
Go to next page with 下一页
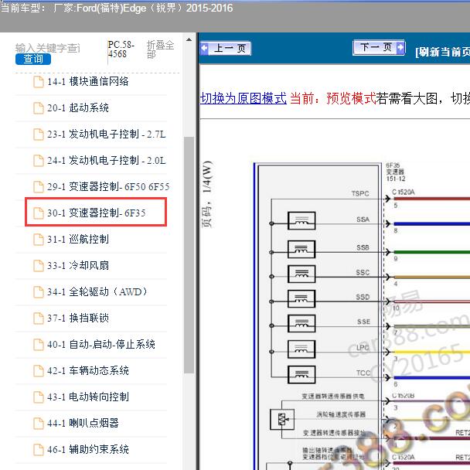click(x=380, y=47)
